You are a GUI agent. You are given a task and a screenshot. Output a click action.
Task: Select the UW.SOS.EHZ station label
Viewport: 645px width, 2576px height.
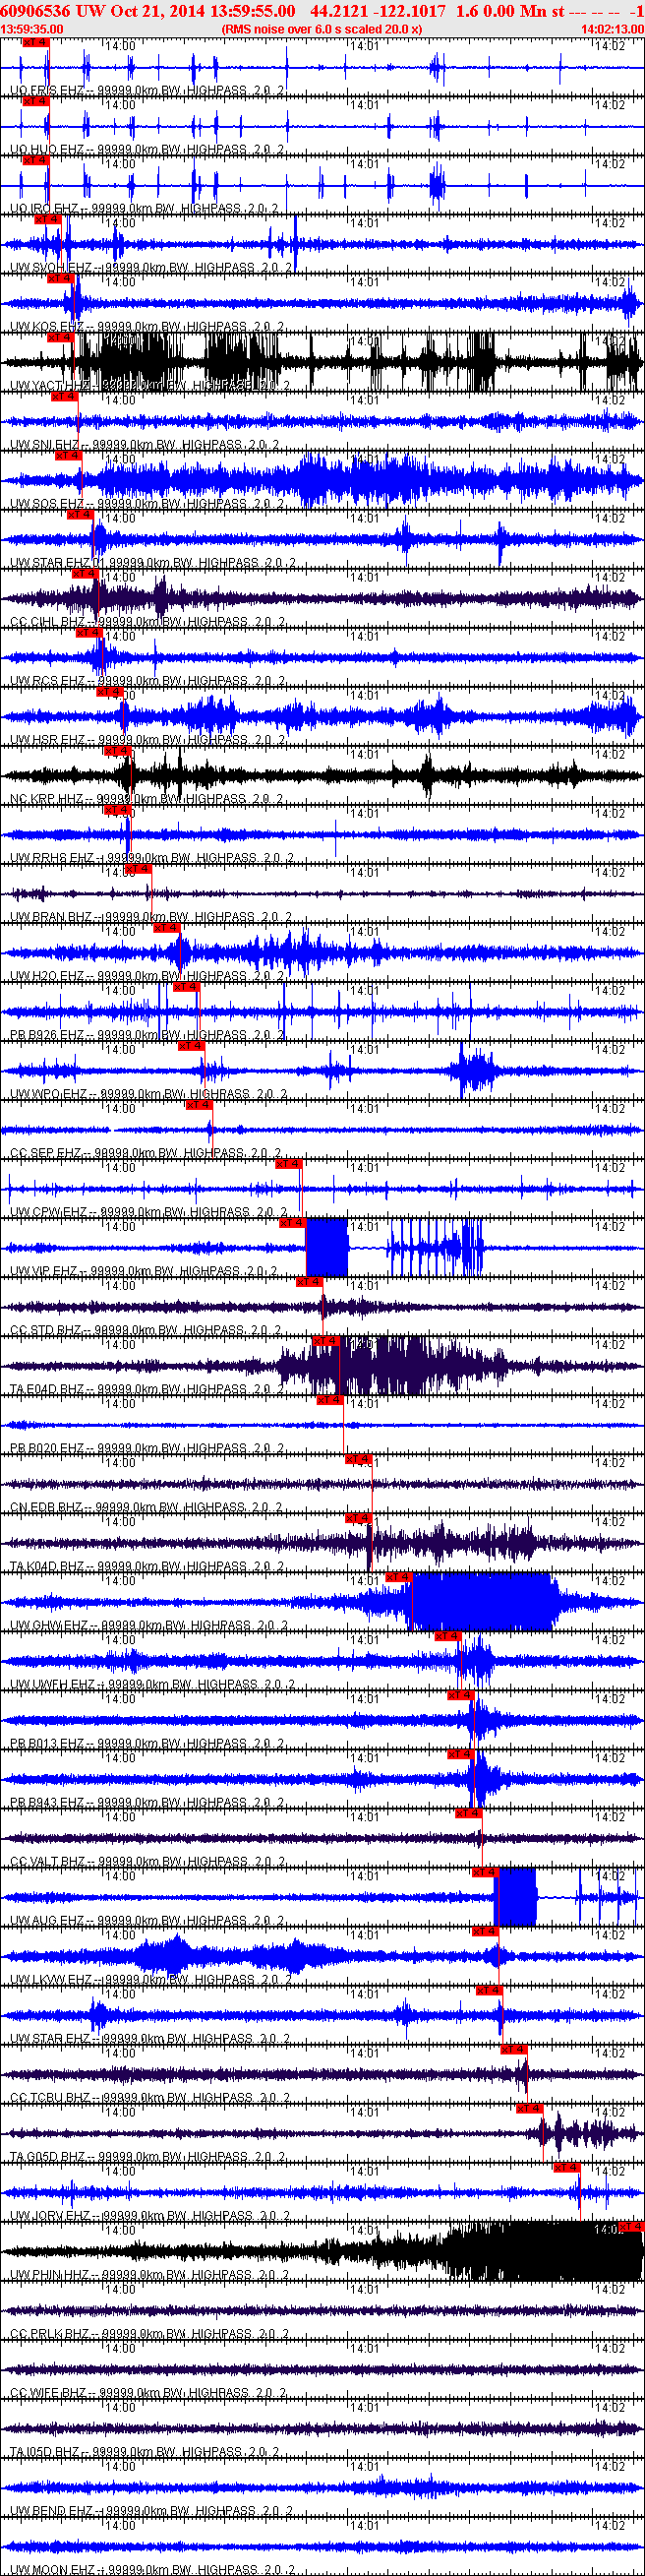point(147,504)
